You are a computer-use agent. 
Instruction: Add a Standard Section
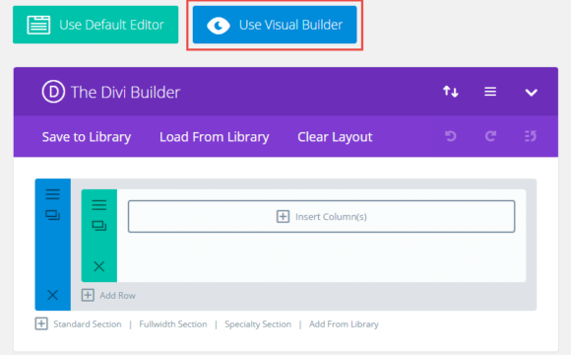pos(88,324)
